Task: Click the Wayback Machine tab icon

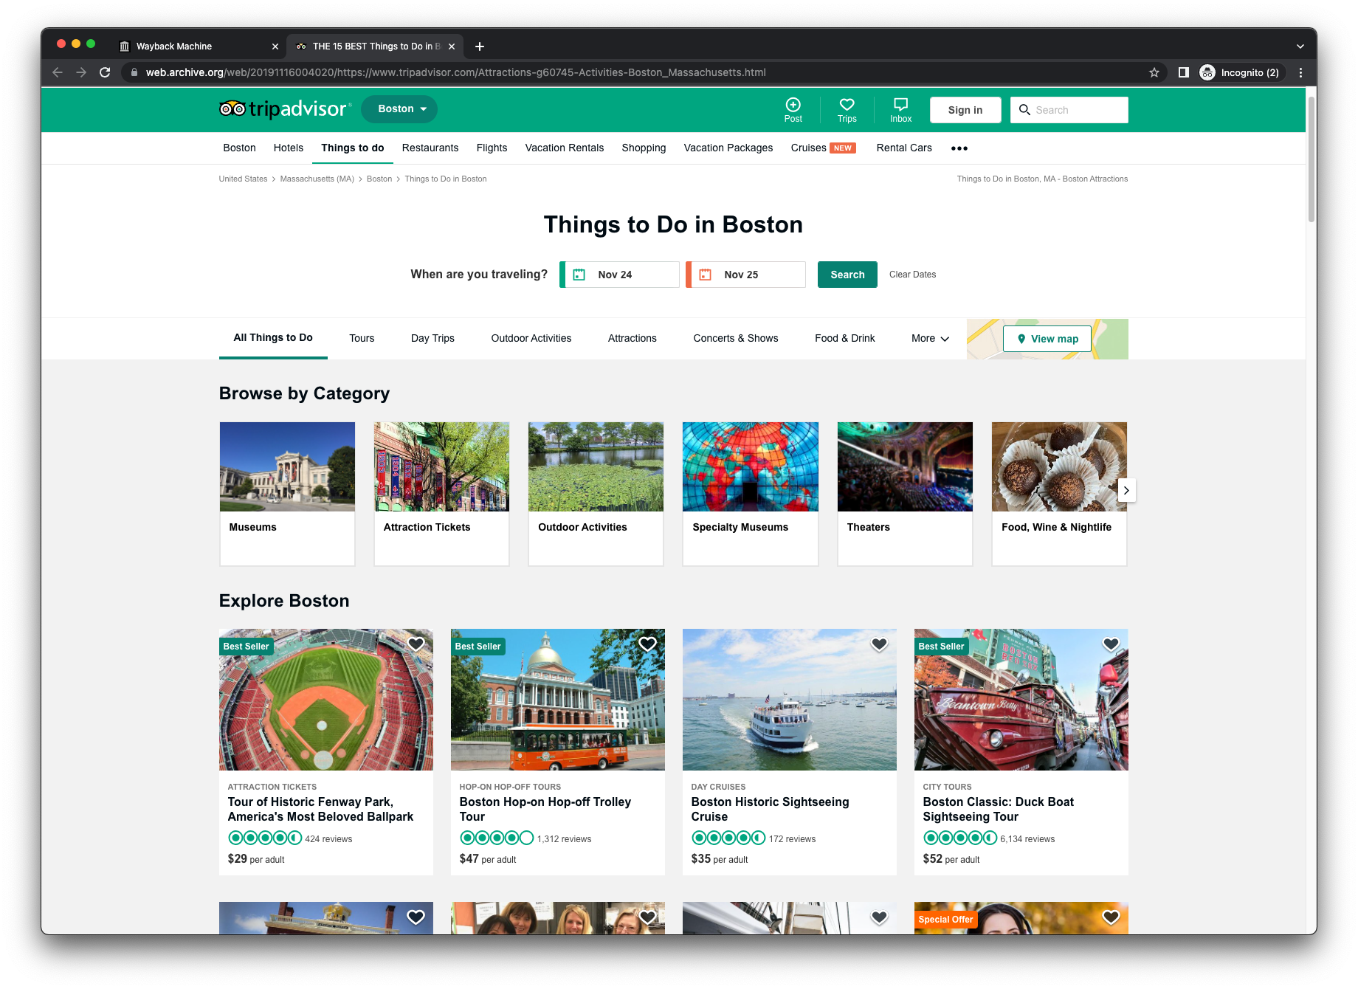Action: [x=124, y=46]
